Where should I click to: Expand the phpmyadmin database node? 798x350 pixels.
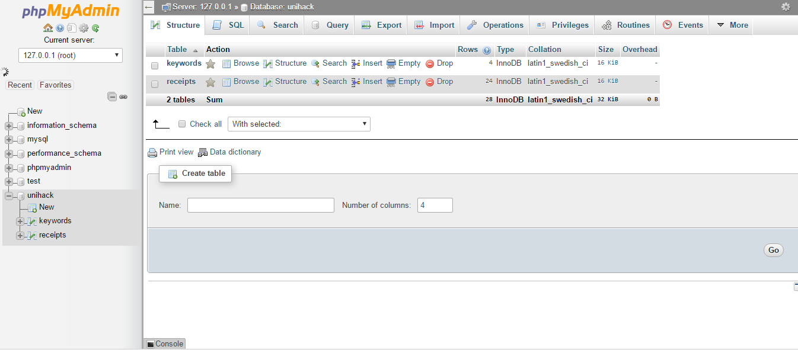8,168
